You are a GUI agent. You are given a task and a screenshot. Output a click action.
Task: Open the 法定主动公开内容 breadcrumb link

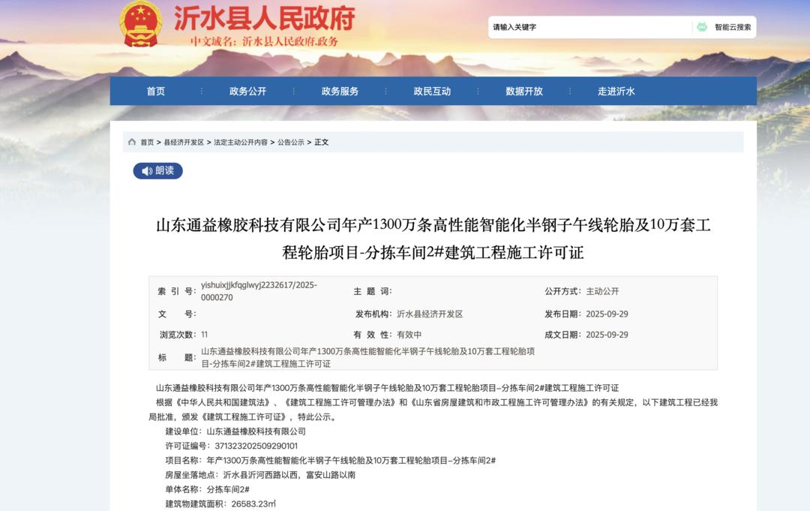(240, 142)
